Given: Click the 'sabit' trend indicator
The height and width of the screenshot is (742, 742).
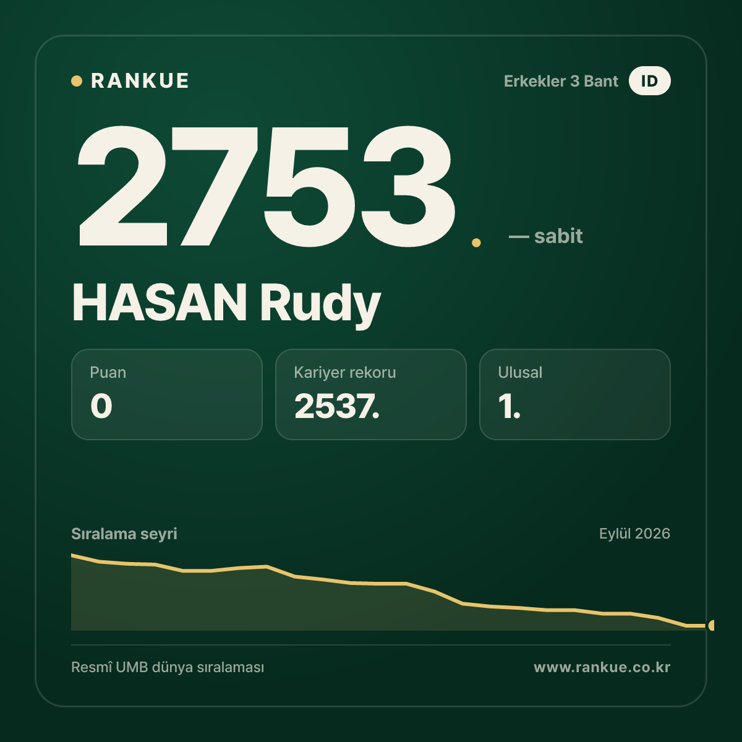Looking at the screenshot, I should (x=546, y=236).
